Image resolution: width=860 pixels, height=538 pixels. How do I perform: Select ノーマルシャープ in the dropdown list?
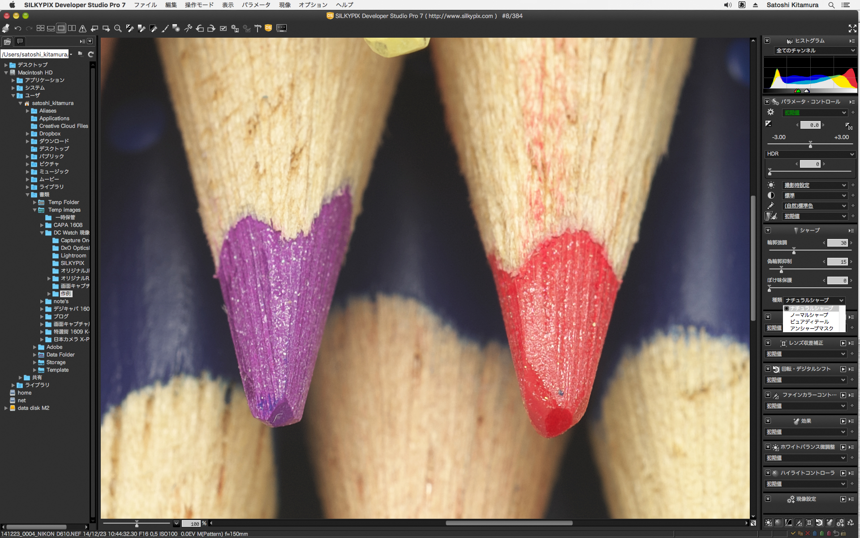(x=809, y=315)
